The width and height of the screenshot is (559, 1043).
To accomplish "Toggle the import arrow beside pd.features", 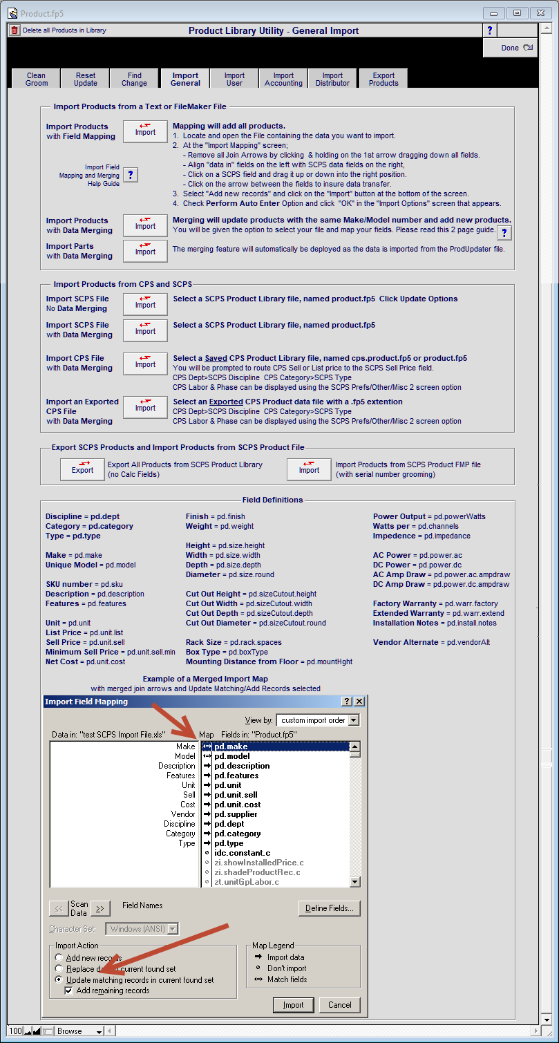I will pyautogui.click(x=207, y=776).
